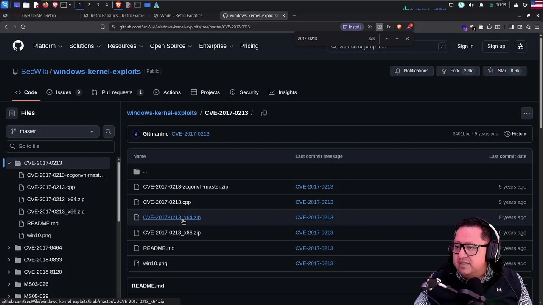
Task: Click the Install app button
Action: point(352,27)
